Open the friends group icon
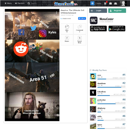The width and height of the screenshot is (130, 130). click(116, 4)
